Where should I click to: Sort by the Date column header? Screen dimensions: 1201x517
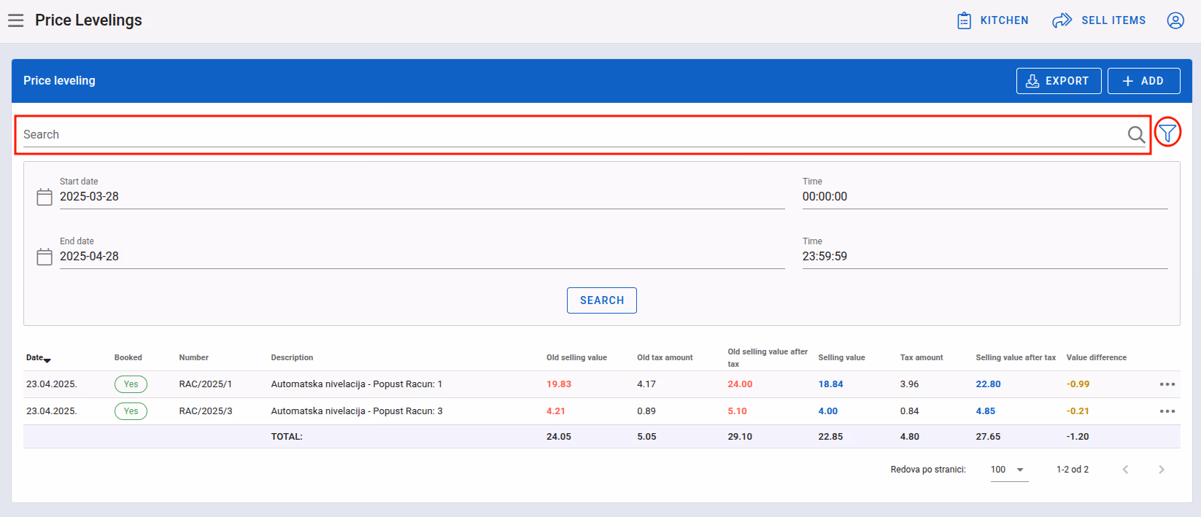pos(39,358)
